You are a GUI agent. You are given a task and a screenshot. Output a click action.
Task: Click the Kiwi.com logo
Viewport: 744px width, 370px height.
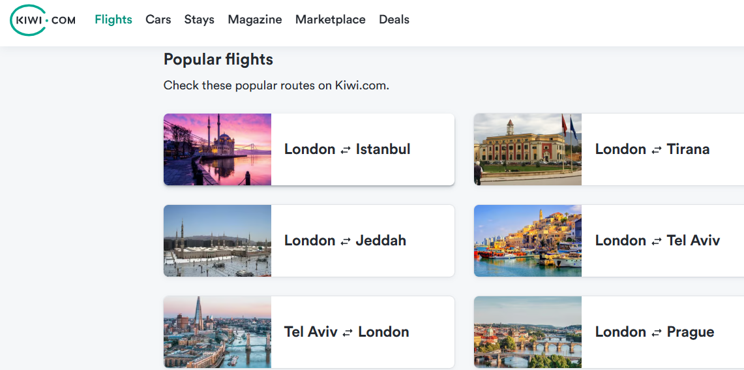click(43, 20)
